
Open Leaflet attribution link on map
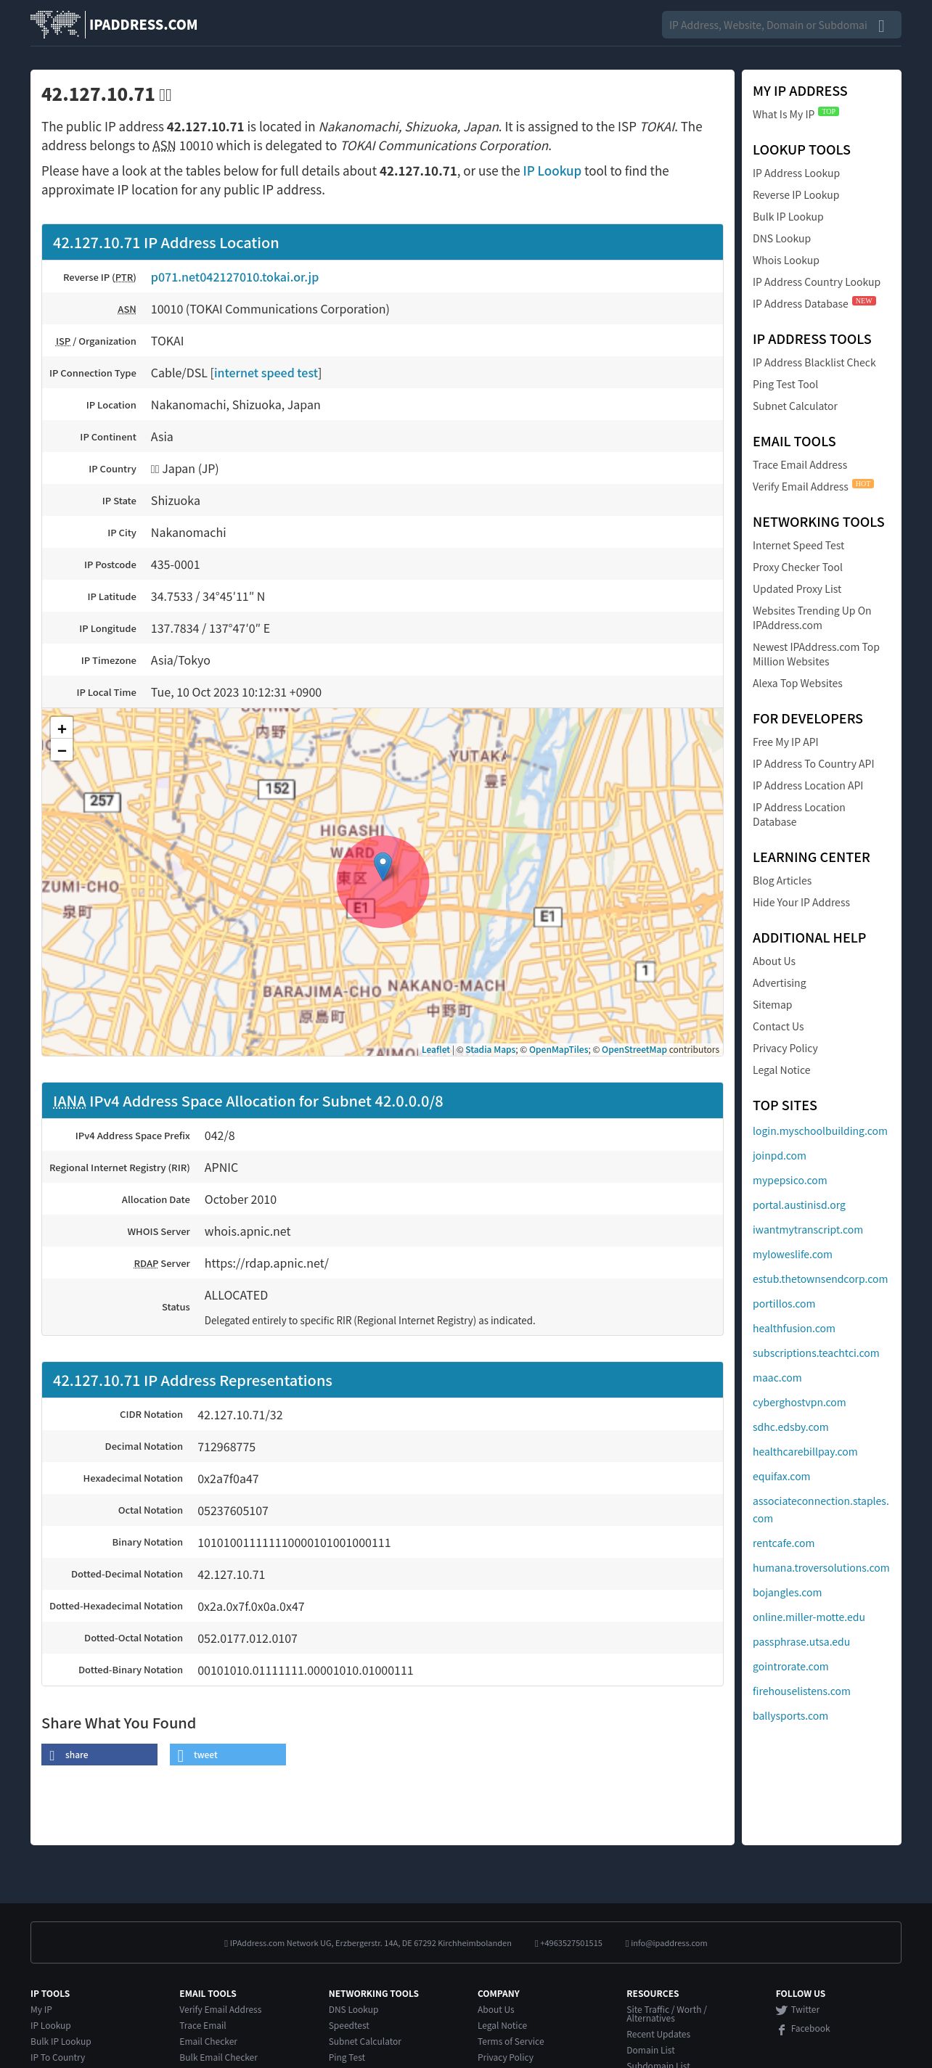click(x=435, y=1049)
